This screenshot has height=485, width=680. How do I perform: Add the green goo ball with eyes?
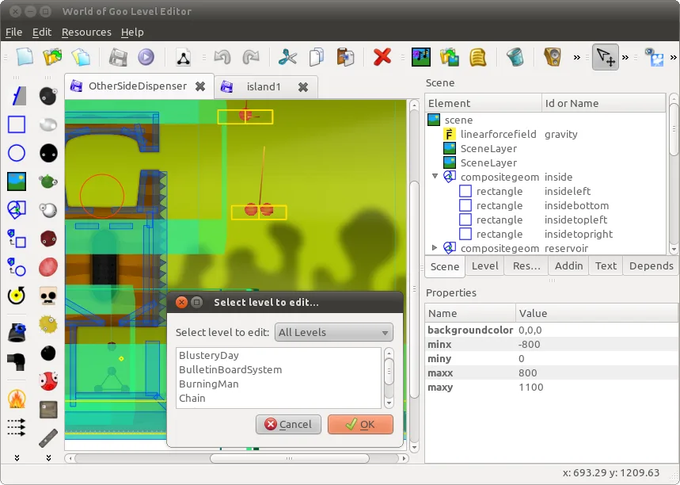point(48,181)
